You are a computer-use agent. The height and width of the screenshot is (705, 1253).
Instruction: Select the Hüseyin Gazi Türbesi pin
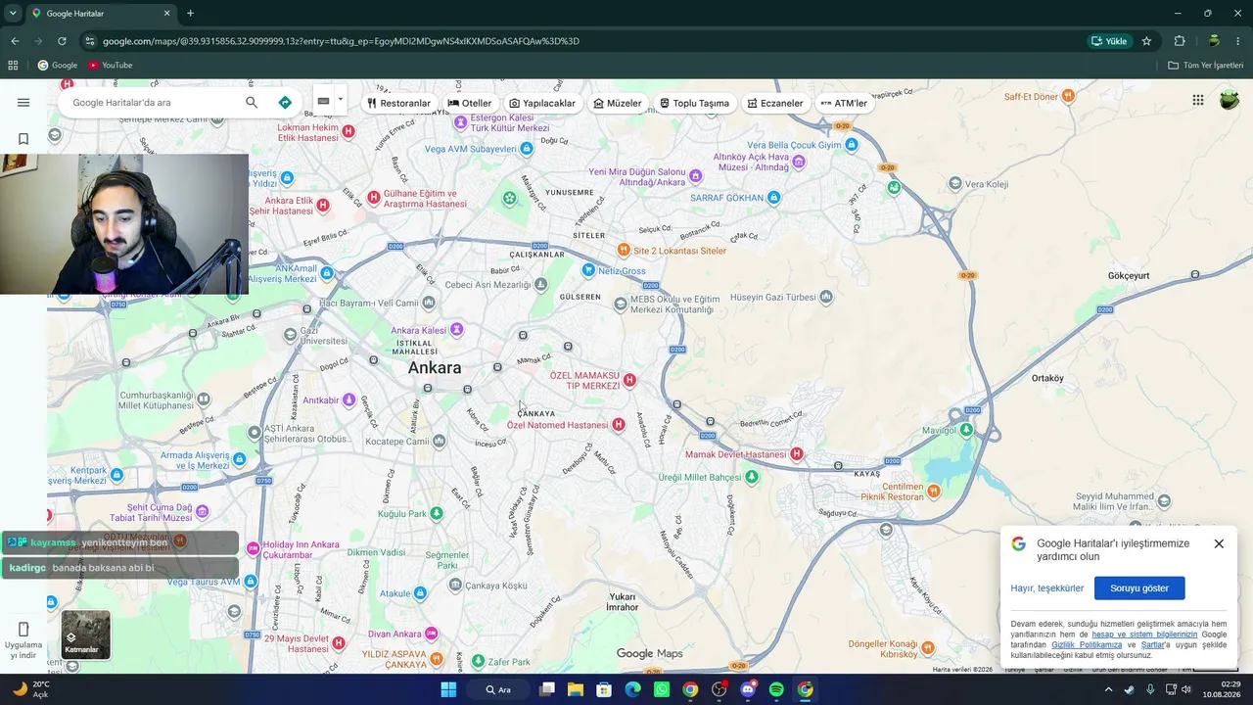pyautogui.click(x=826, y=297)
